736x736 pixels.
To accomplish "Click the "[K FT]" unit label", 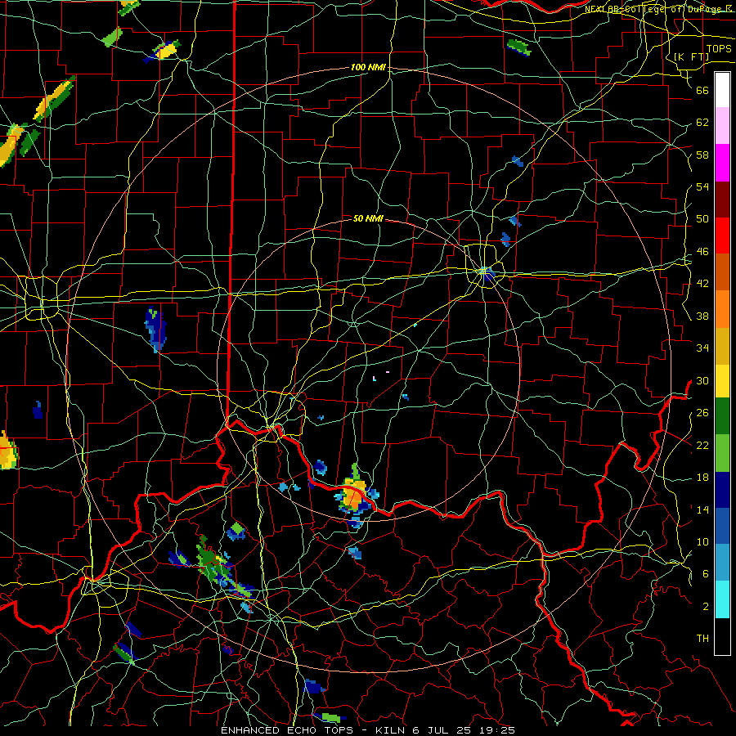I will [691, 56].
